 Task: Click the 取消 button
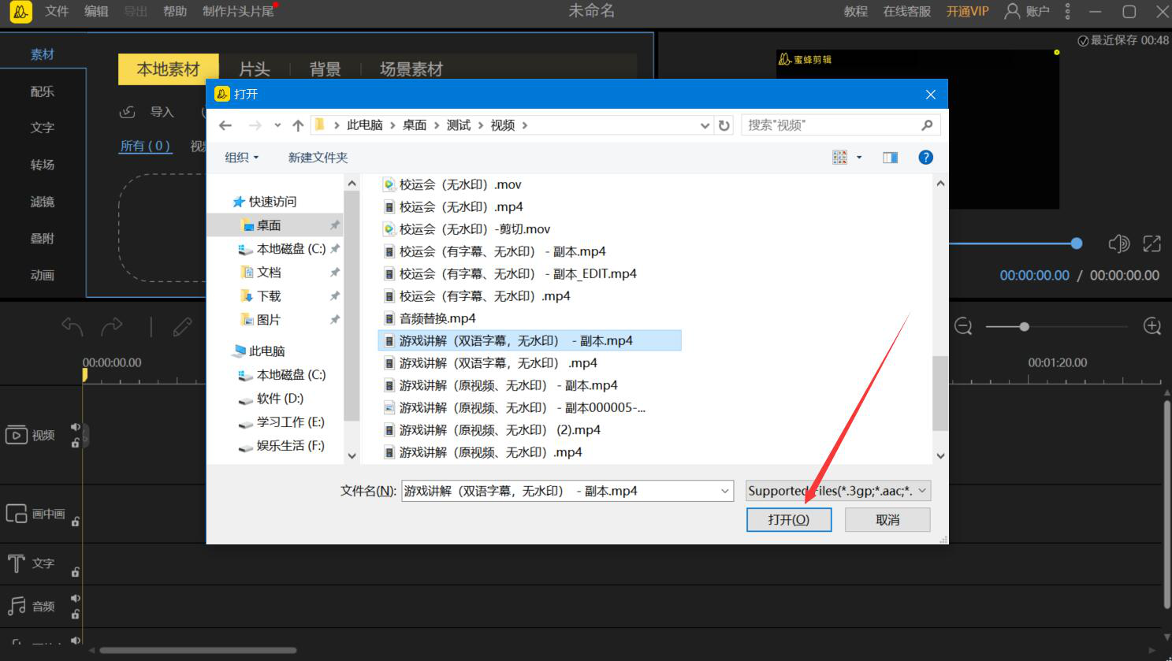(x=887, y=520)
